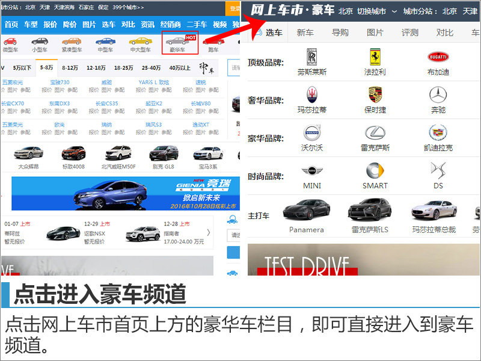Select the 中型车 blue car icon
481x361 pixels.
[x=105, y=41]
